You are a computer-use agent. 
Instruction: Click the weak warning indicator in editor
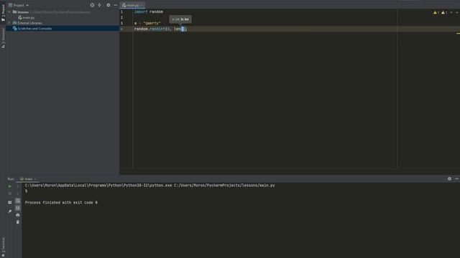coord(444,13)
